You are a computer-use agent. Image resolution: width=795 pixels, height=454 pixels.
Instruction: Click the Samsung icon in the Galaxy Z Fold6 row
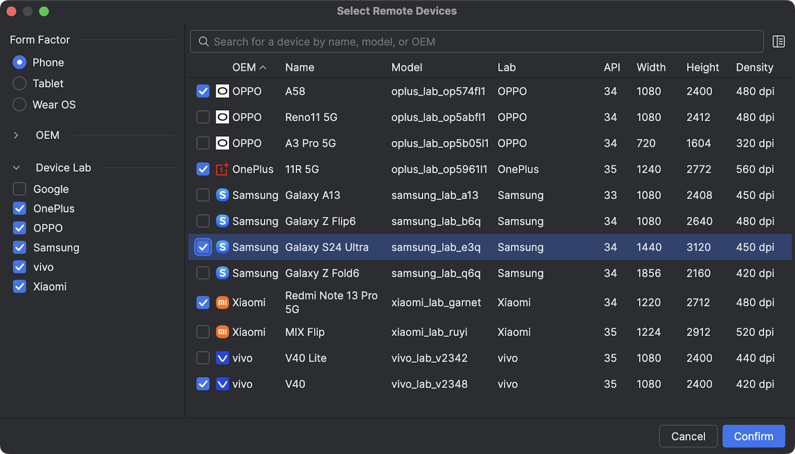(223, 273)
